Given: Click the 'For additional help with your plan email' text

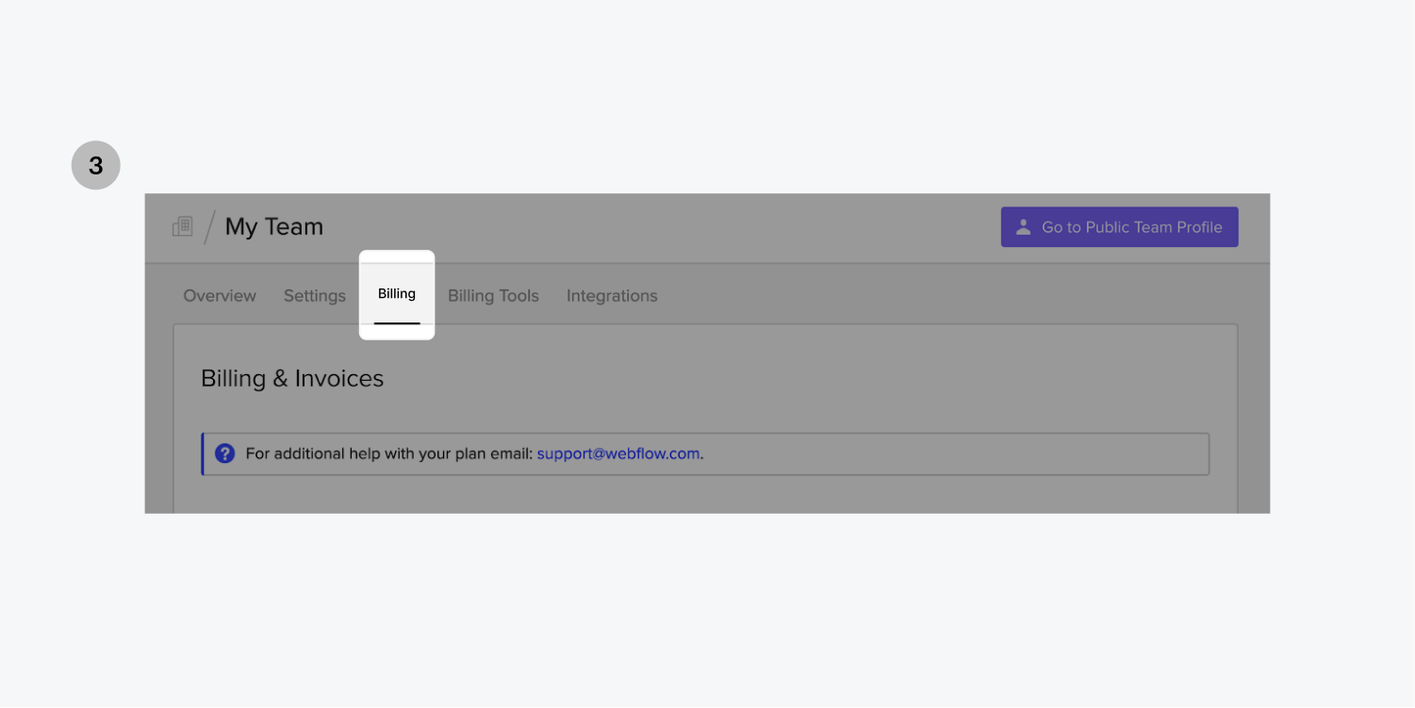Looking at the screenshot, I should tap(389, 453).
